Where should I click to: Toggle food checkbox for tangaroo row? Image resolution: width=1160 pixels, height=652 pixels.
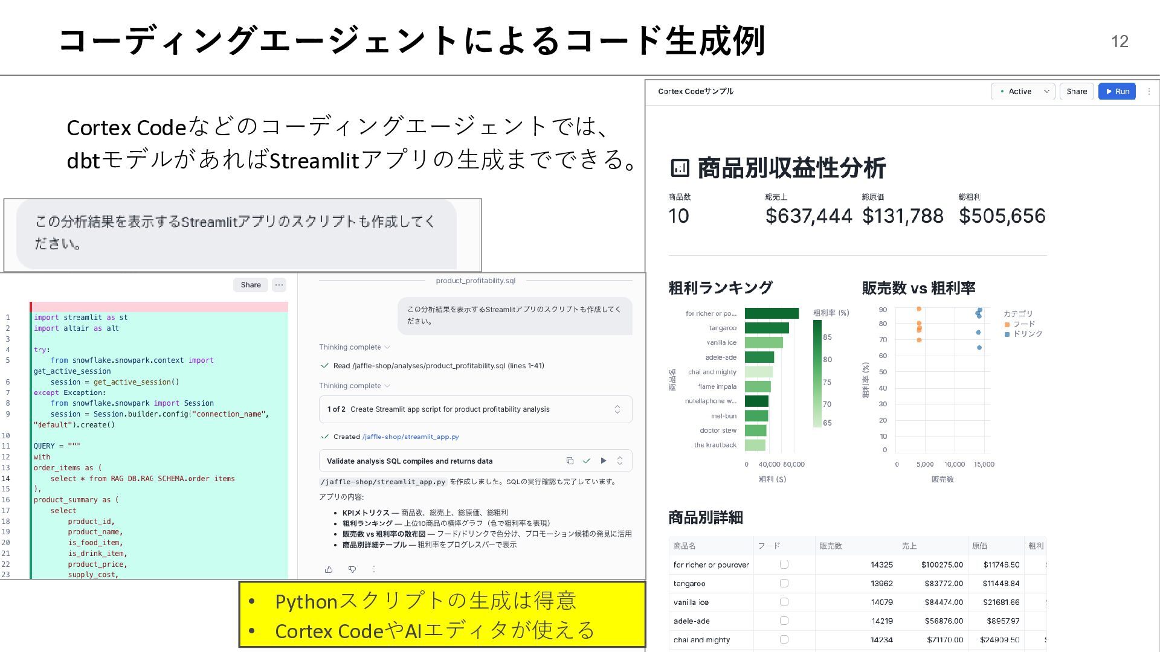coord(784,583)
